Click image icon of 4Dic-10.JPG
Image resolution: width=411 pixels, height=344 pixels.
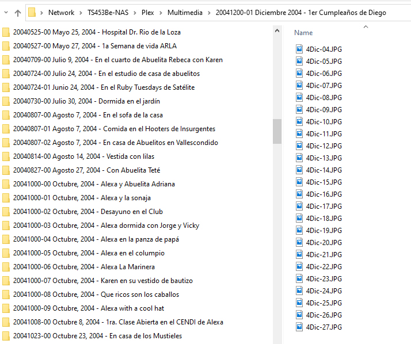(x=299, y=121)
